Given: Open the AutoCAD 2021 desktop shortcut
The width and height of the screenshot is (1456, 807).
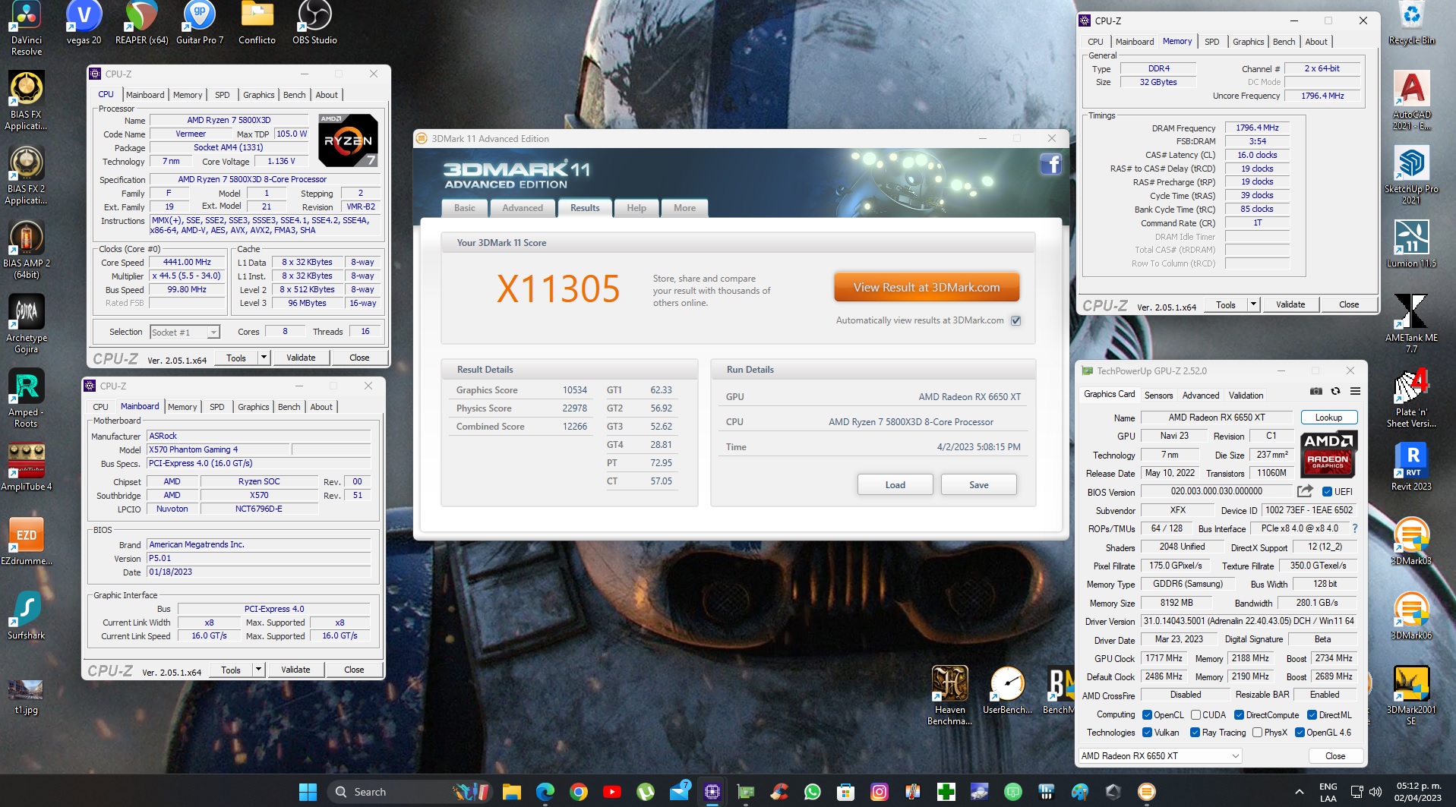Looking at the screenshot, I should coord(1411,101).
